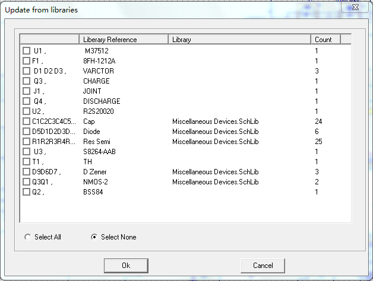The width and height of the screenshot is (373, 281).
Task: Select the Q3 CHARGE component checkbox
Action: (x=26, y=81)
